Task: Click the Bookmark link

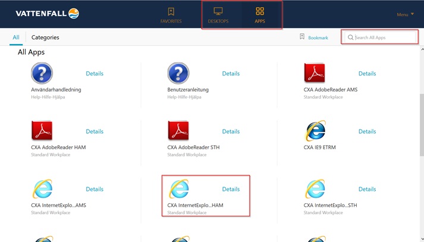Action: 318,38
